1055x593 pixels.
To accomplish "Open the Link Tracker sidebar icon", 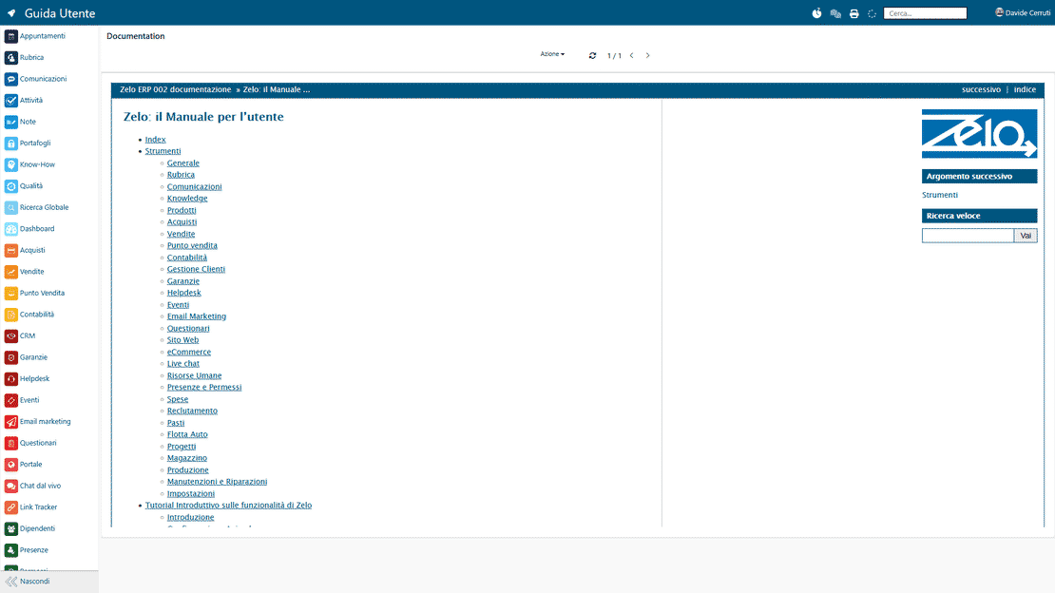I will [10, 507].
